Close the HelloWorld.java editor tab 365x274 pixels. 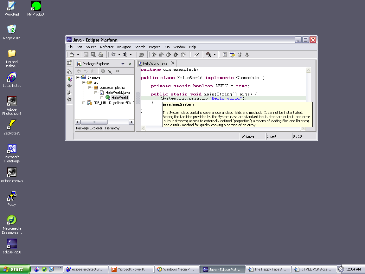pos(173,63)
